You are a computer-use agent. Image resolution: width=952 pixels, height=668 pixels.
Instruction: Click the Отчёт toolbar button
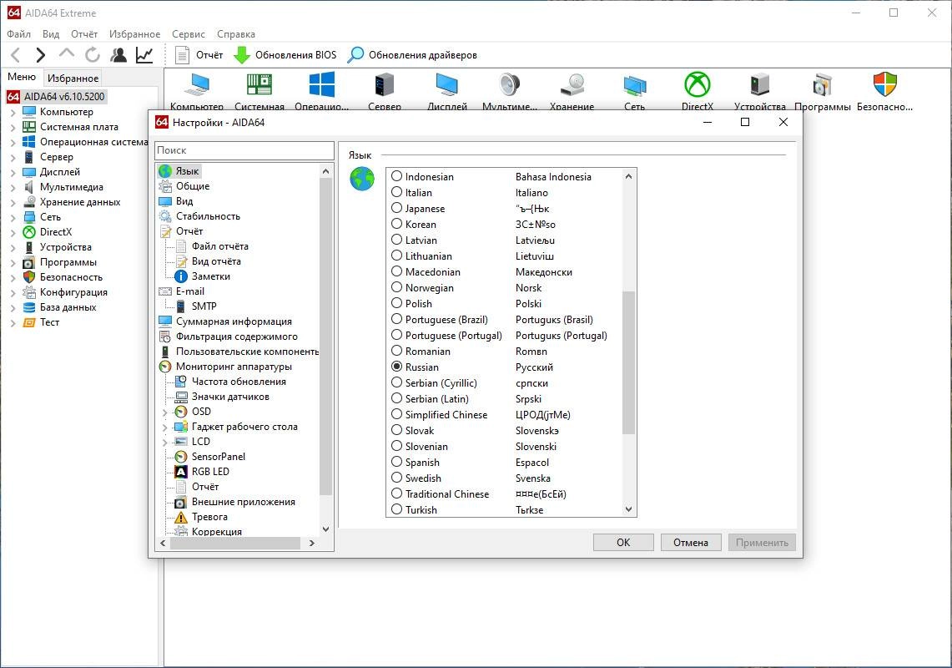click(x=199, y=55)
